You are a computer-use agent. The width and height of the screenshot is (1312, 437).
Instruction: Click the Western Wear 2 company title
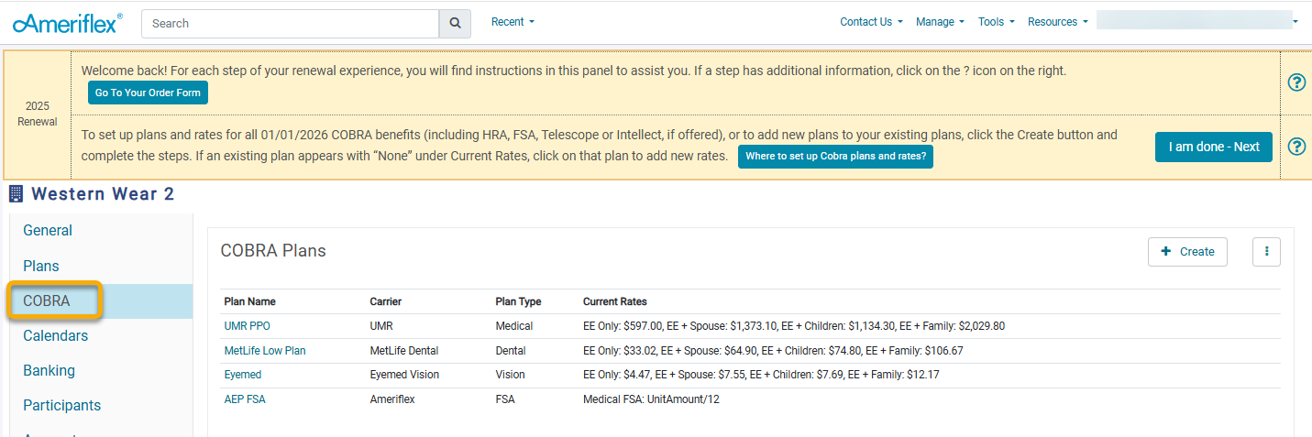[103, 194]
